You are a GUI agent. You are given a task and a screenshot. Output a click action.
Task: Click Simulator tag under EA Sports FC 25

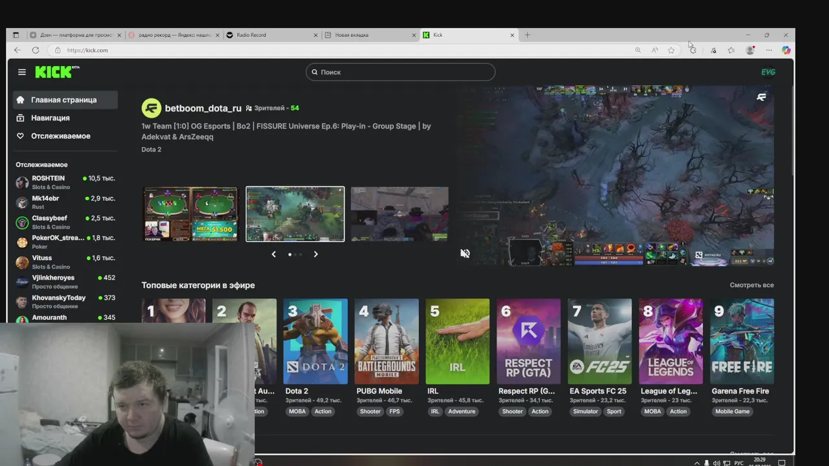pyautogui.click(x=585, y=412)
